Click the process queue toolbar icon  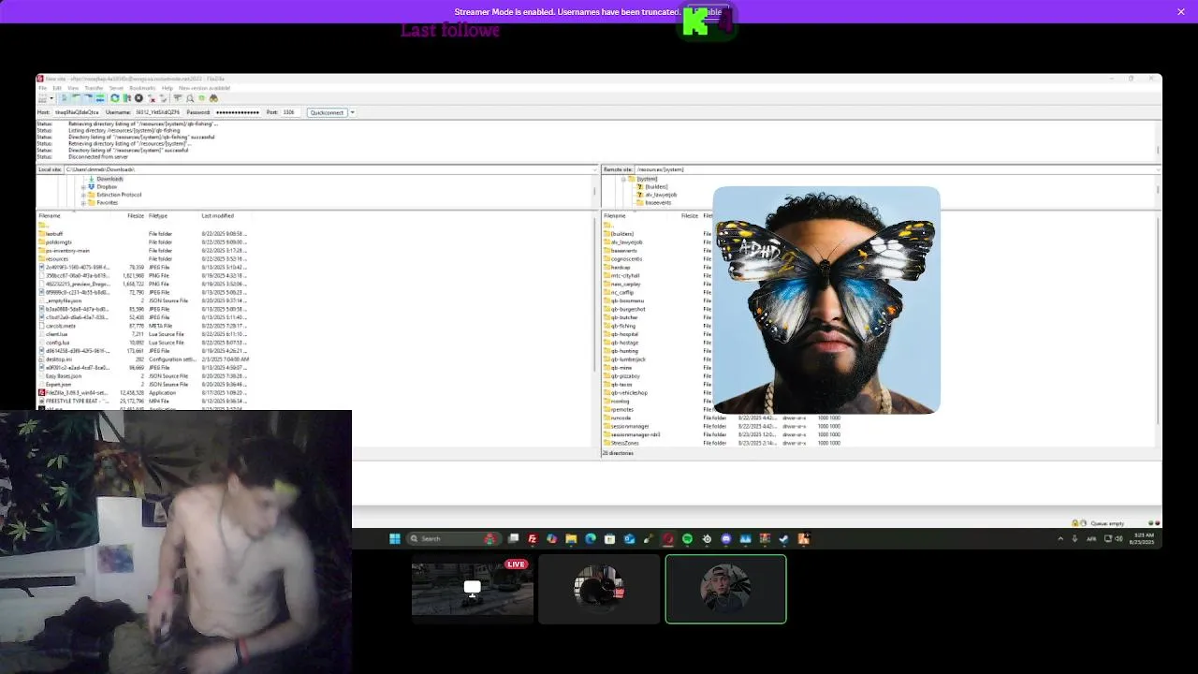click(127, 98)
